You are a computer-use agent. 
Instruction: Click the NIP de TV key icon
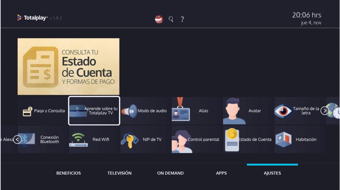click(130, 140)
